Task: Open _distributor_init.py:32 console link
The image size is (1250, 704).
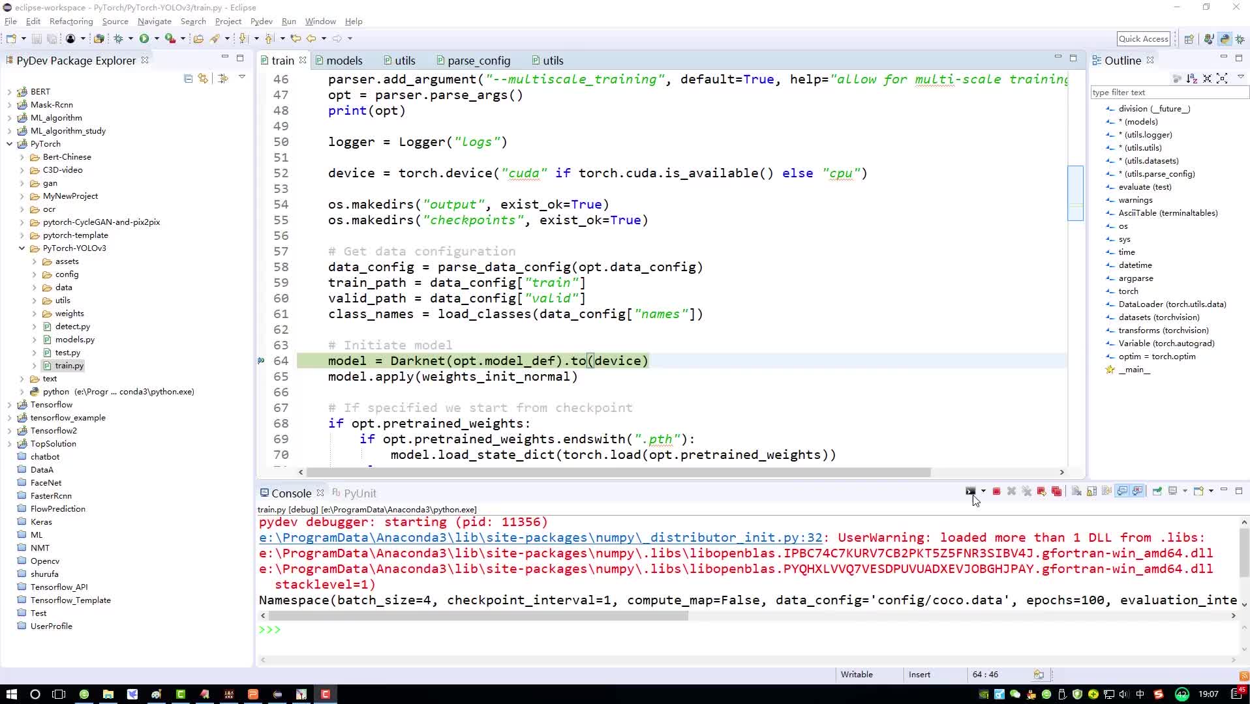Action: (x=541, y=538)
